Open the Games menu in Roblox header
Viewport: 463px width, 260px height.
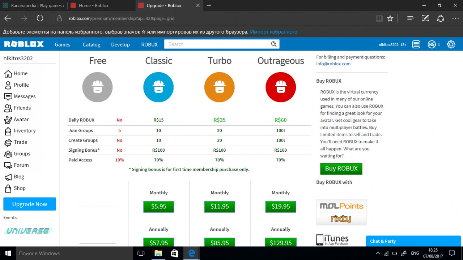[x=63, y=44]
